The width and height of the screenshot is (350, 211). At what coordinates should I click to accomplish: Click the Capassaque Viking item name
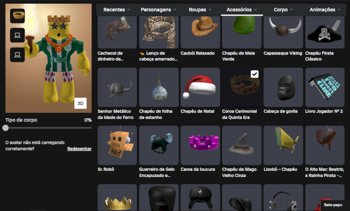tap(283, 53)
